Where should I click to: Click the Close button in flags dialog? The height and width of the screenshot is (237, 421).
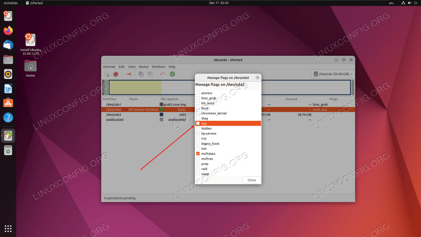pos(252,180)
